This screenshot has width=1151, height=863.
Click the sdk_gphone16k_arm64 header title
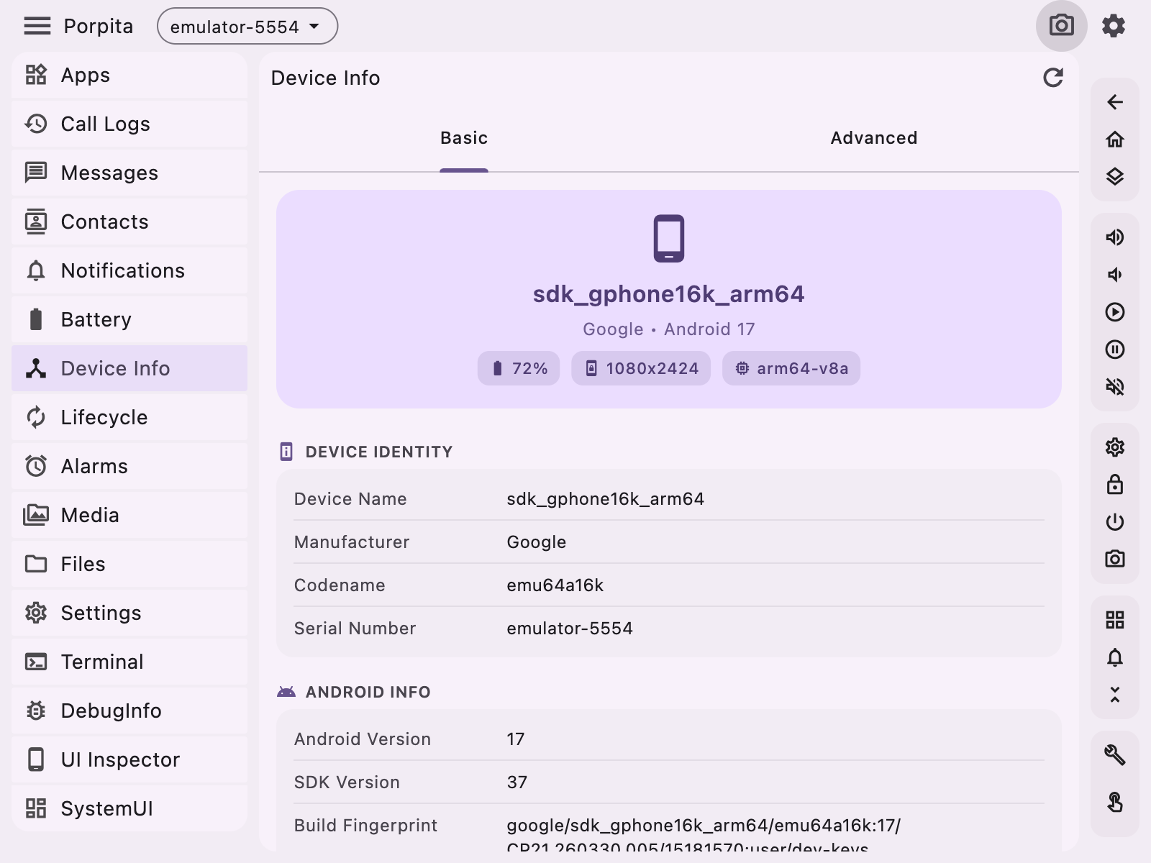tap(668, 294)
